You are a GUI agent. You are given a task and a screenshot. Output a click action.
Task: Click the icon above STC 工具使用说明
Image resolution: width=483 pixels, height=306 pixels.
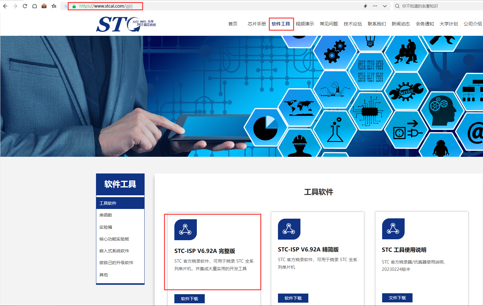coord(393,229)
